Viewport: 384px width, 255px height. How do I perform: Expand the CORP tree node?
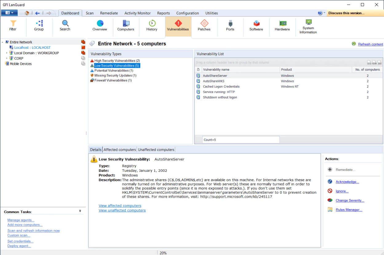[7, 58]
